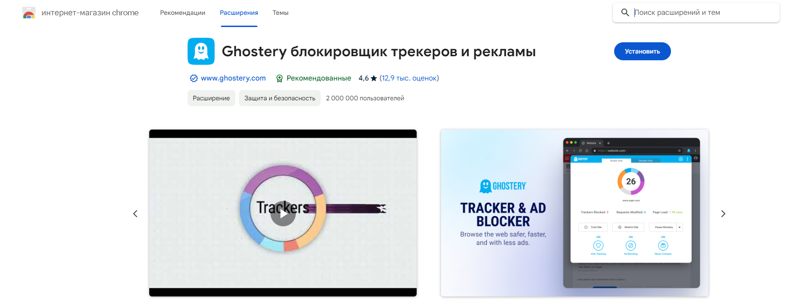Click the Установить button
This screenshot has height=305, width=790.
tap(642, 51)
